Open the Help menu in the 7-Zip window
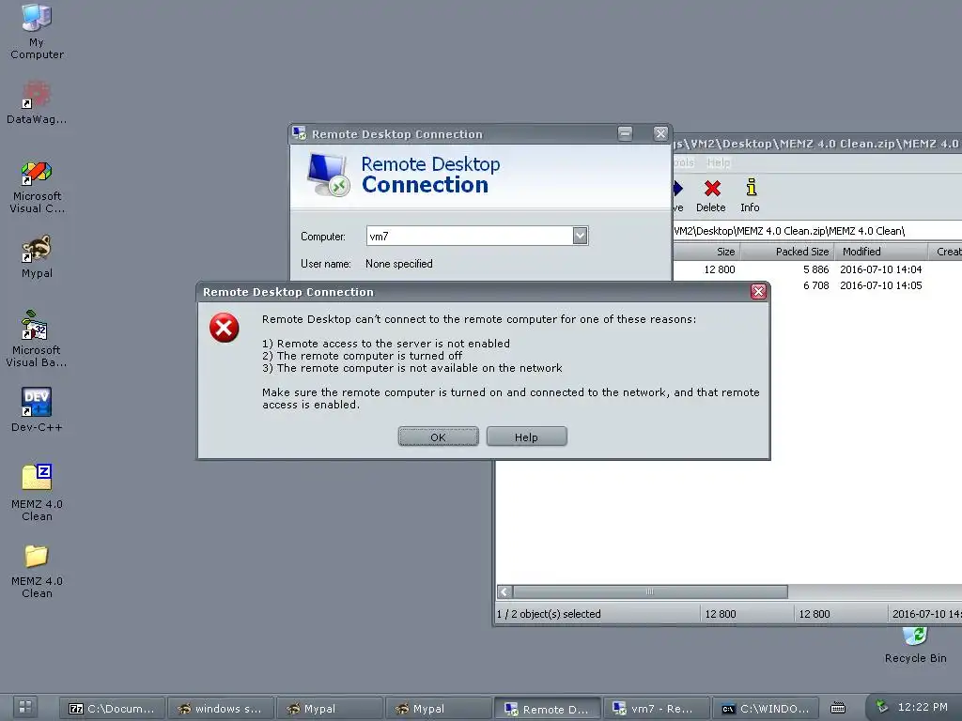 coord(719,162)
